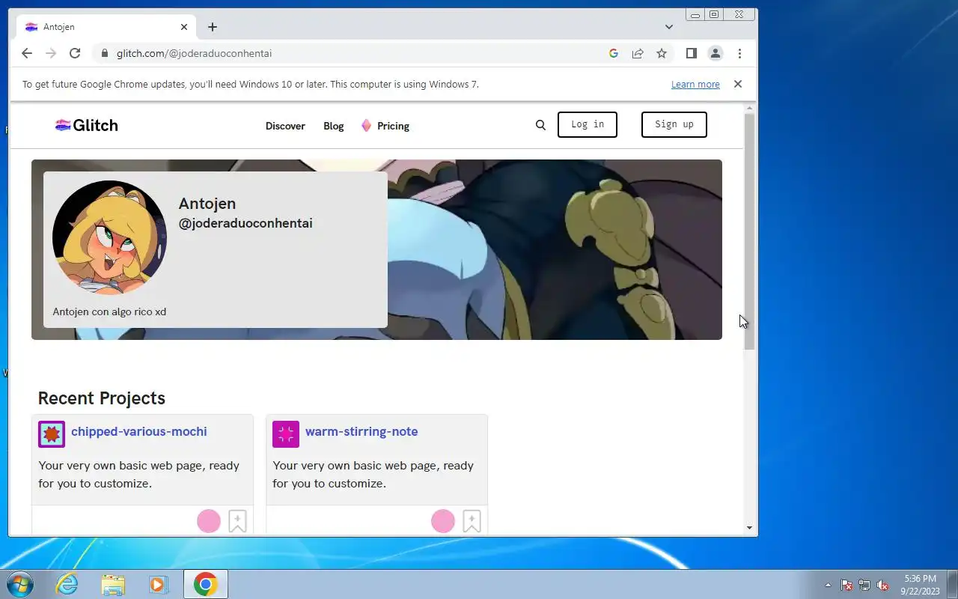The width and height of the screenshot is (958, 599).
Task: Open the warm-stirring-note project link
Action: (361, 431)
